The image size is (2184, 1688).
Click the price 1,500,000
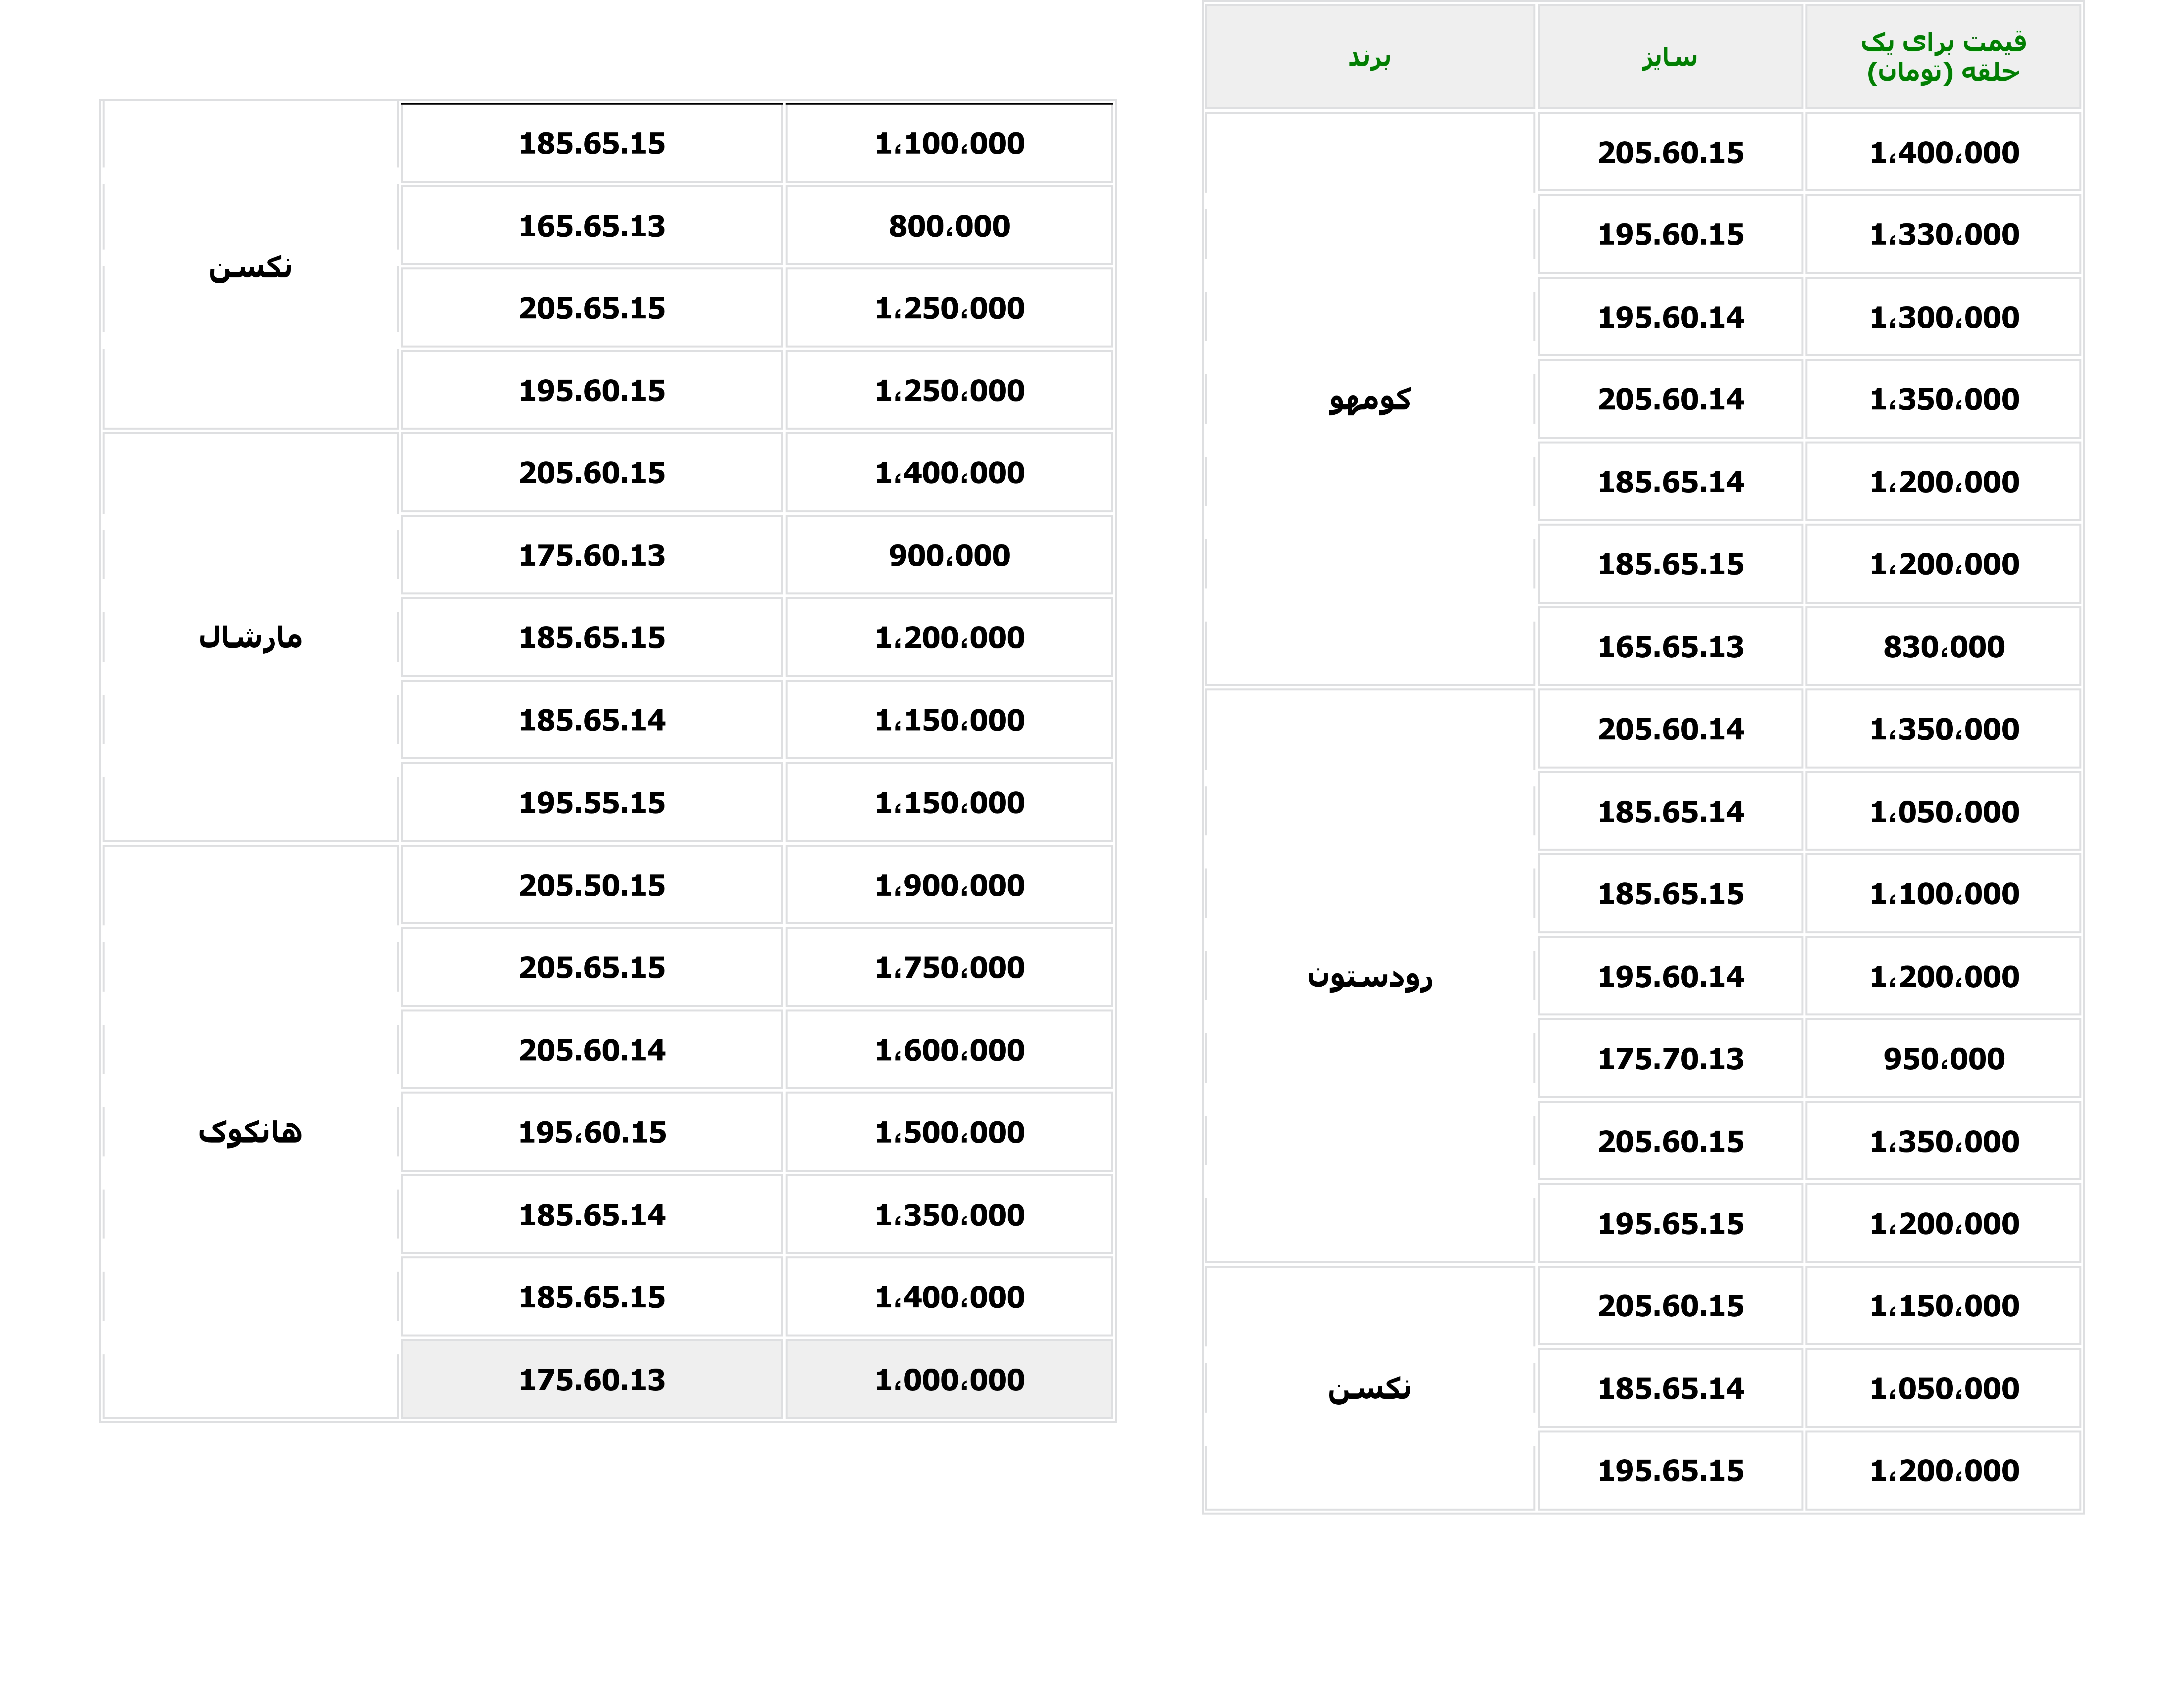pos(949,1132)
